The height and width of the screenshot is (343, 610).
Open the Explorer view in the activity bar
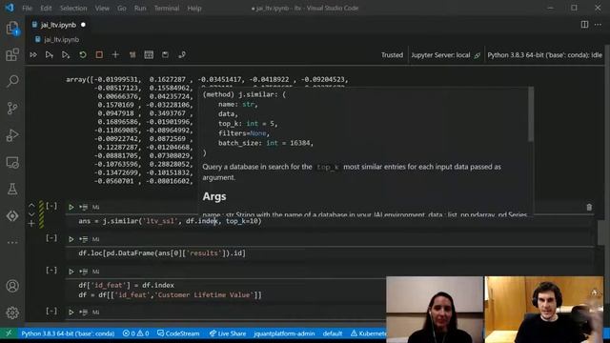coord(12,29)
